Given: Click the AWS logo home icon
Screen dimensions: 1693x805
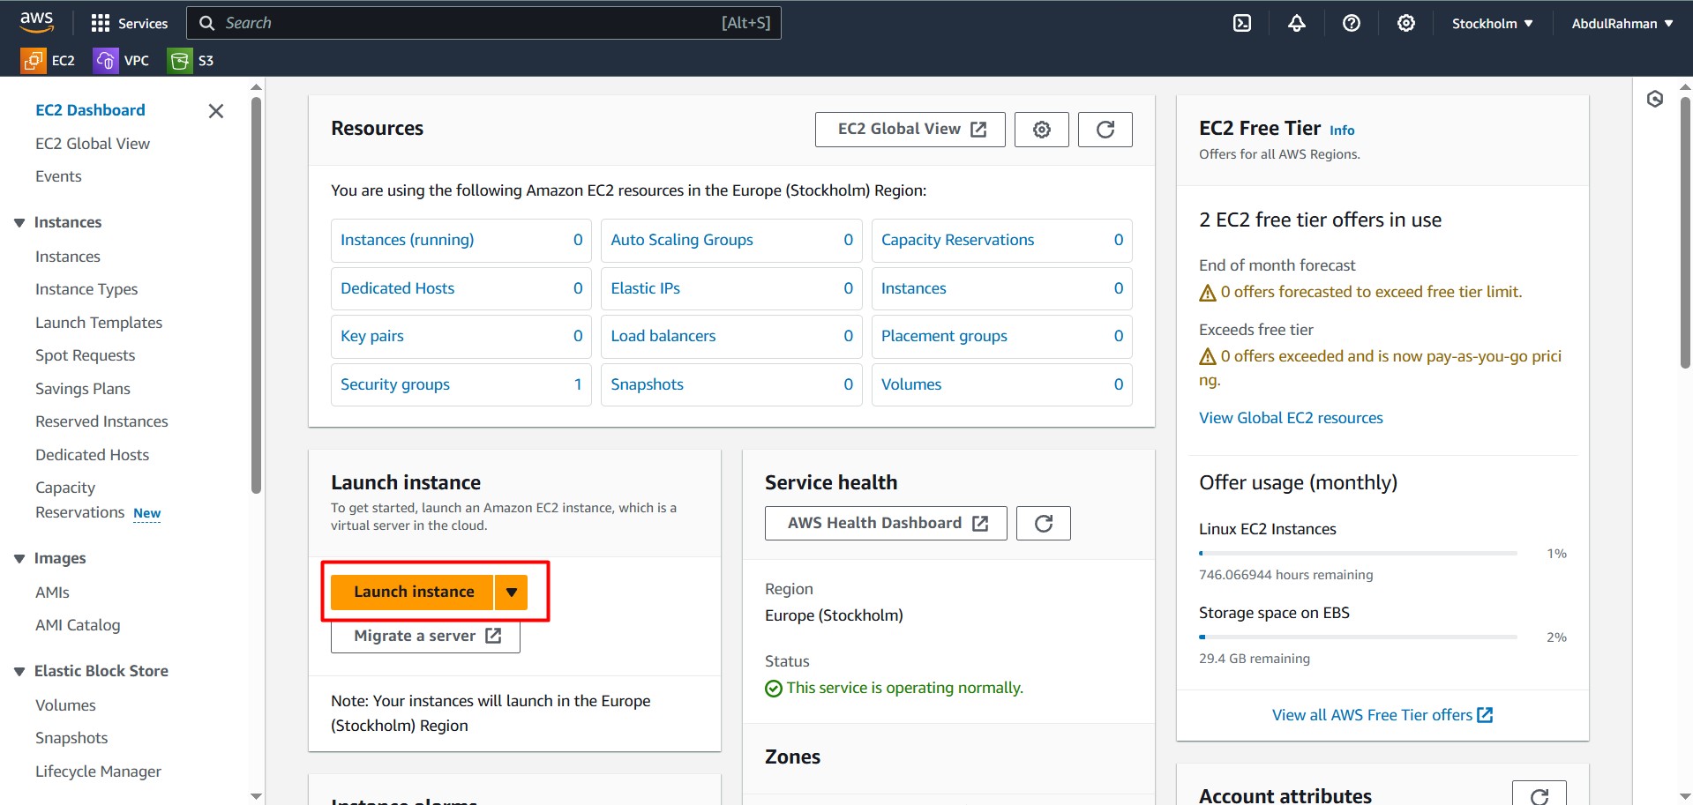Looking at the screenshot, I should 36,22.
